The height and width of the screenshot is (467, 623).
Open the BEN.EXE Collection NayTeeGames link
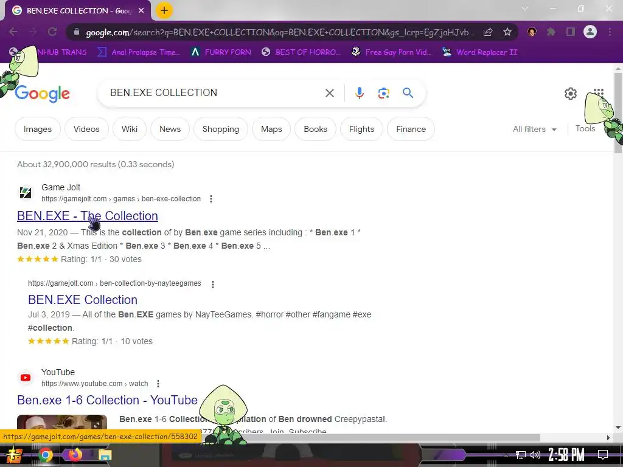83,299
